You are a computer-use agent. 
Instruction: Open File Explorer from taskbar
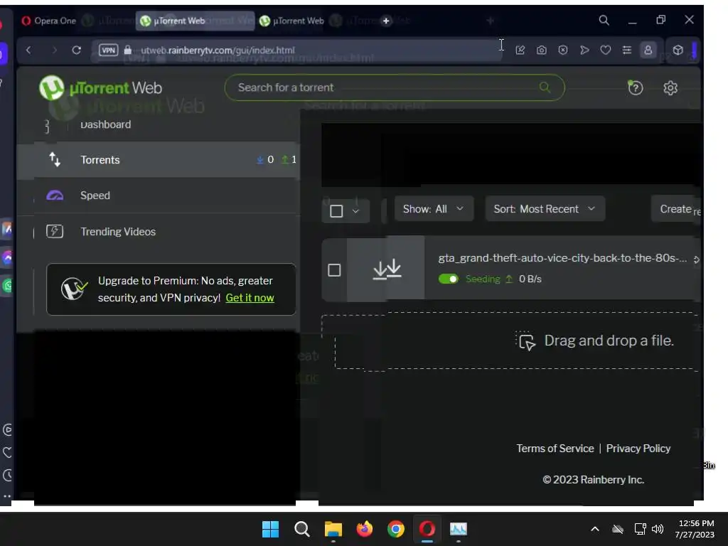[333, 529]
